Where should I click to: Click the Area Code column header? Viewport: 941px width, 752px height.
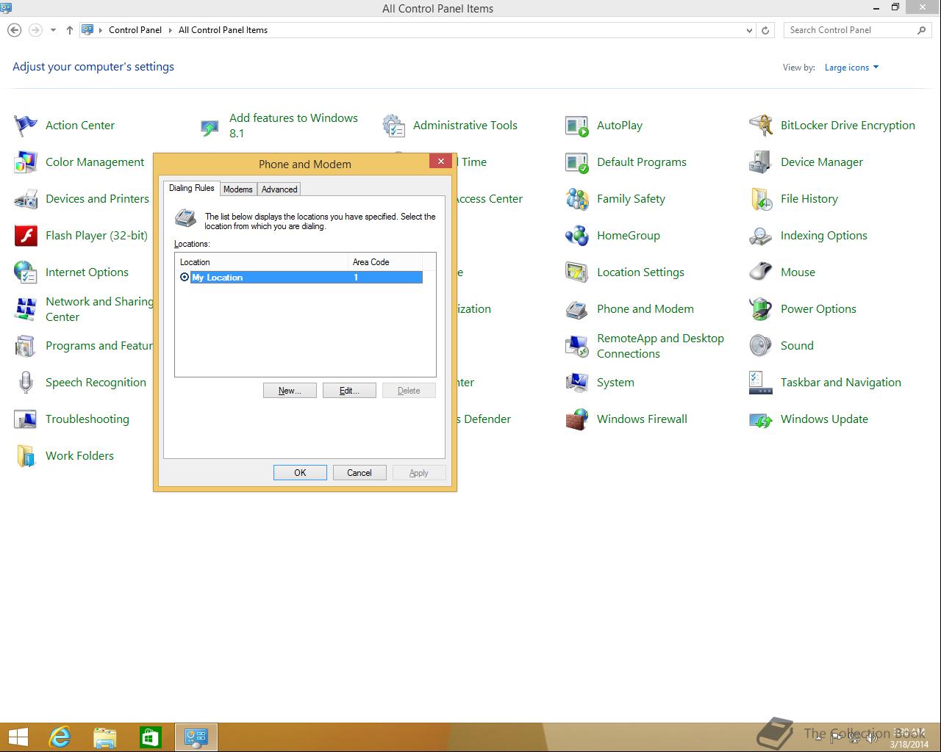click(385, 262)
